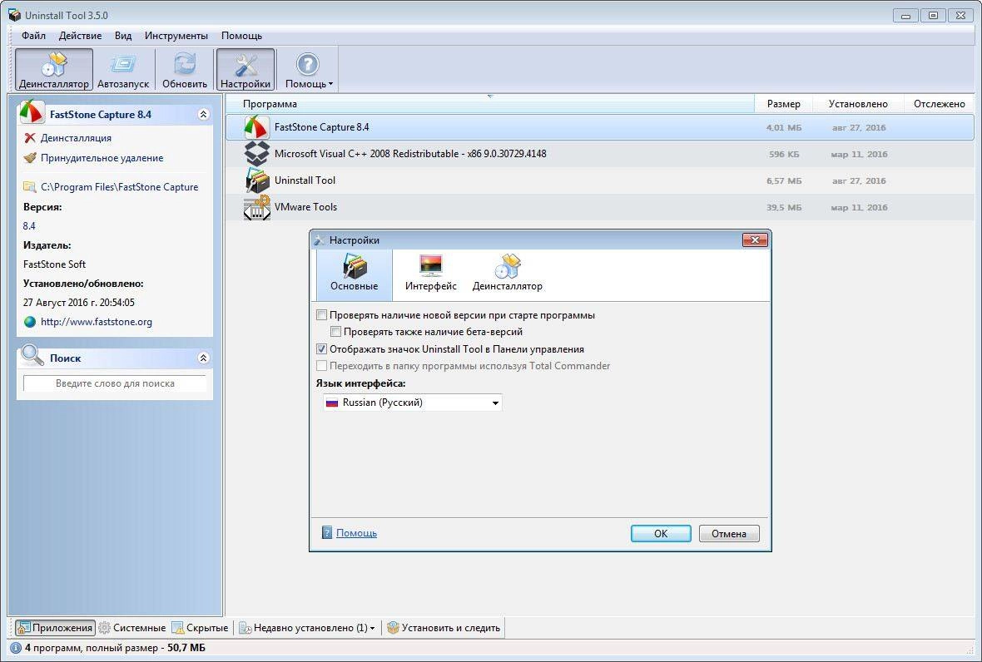Enable checking for beta versions checkbox
The image size is (982, 662).
pos(335,332)
